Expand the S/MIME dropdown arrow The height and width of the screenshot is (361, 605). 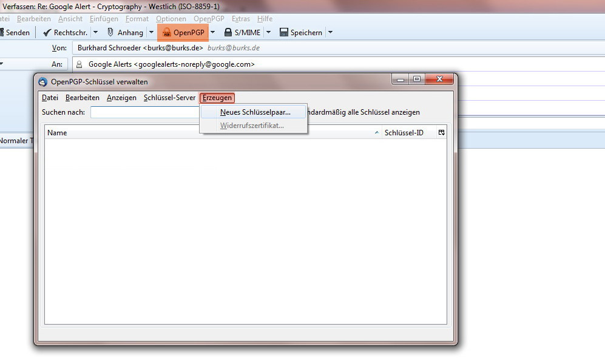coord(269,33)
